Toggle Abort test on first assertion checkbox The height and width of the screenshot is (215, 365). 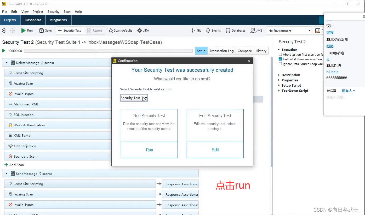[x=280, y=55]
